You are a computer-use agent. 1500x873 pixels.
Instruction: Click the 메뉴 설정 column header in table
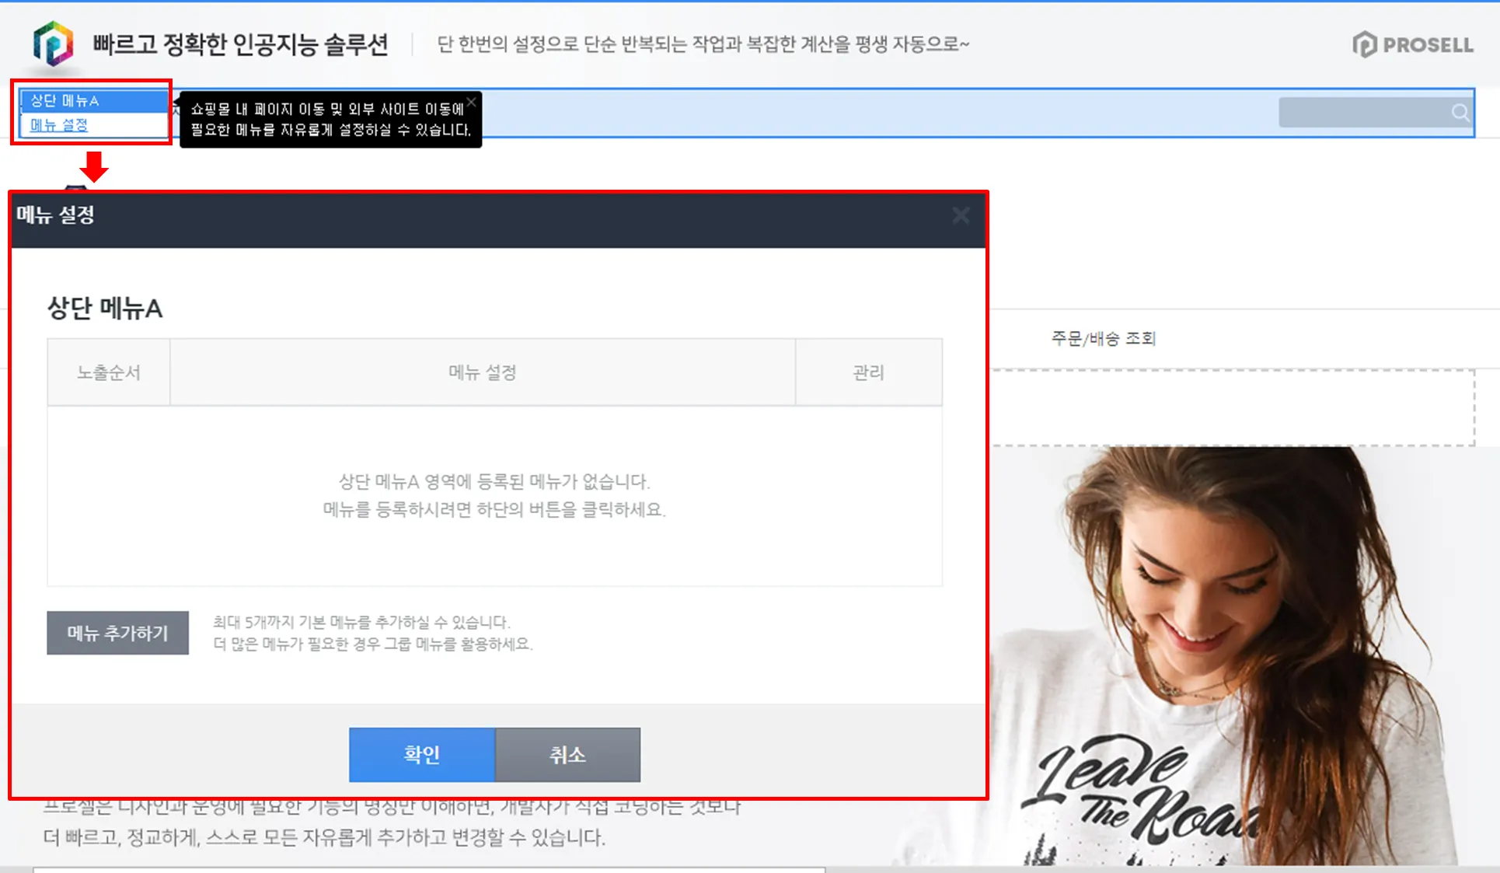[x=482, y=372]
